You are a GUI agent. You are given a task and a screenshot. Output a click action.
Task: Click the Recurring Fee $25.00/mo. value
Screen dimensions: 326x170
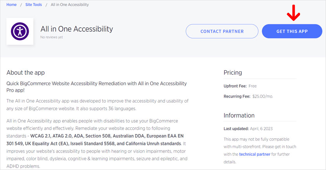[262, 96]
